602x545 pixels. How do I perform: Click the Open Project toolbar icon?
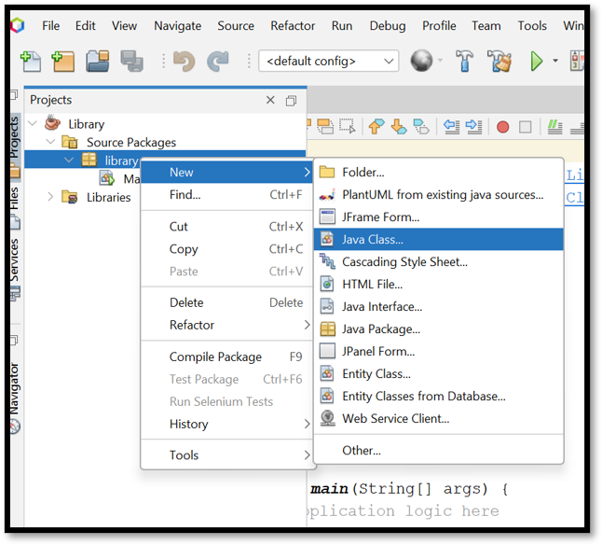[x=98, y=61]
